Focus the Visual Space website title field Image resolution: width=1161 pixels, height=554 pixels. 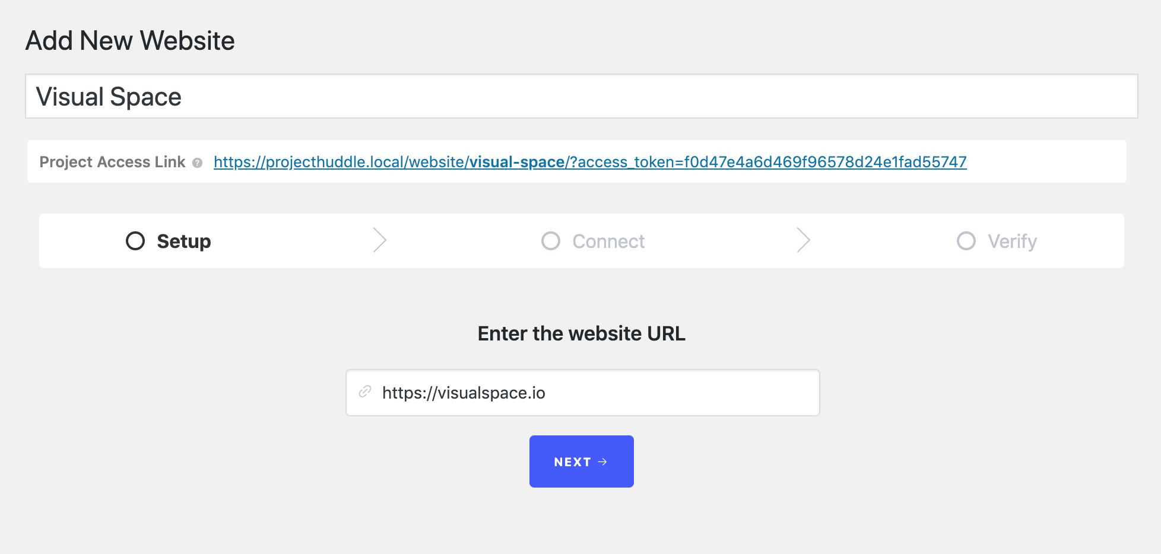click(581, 97)
